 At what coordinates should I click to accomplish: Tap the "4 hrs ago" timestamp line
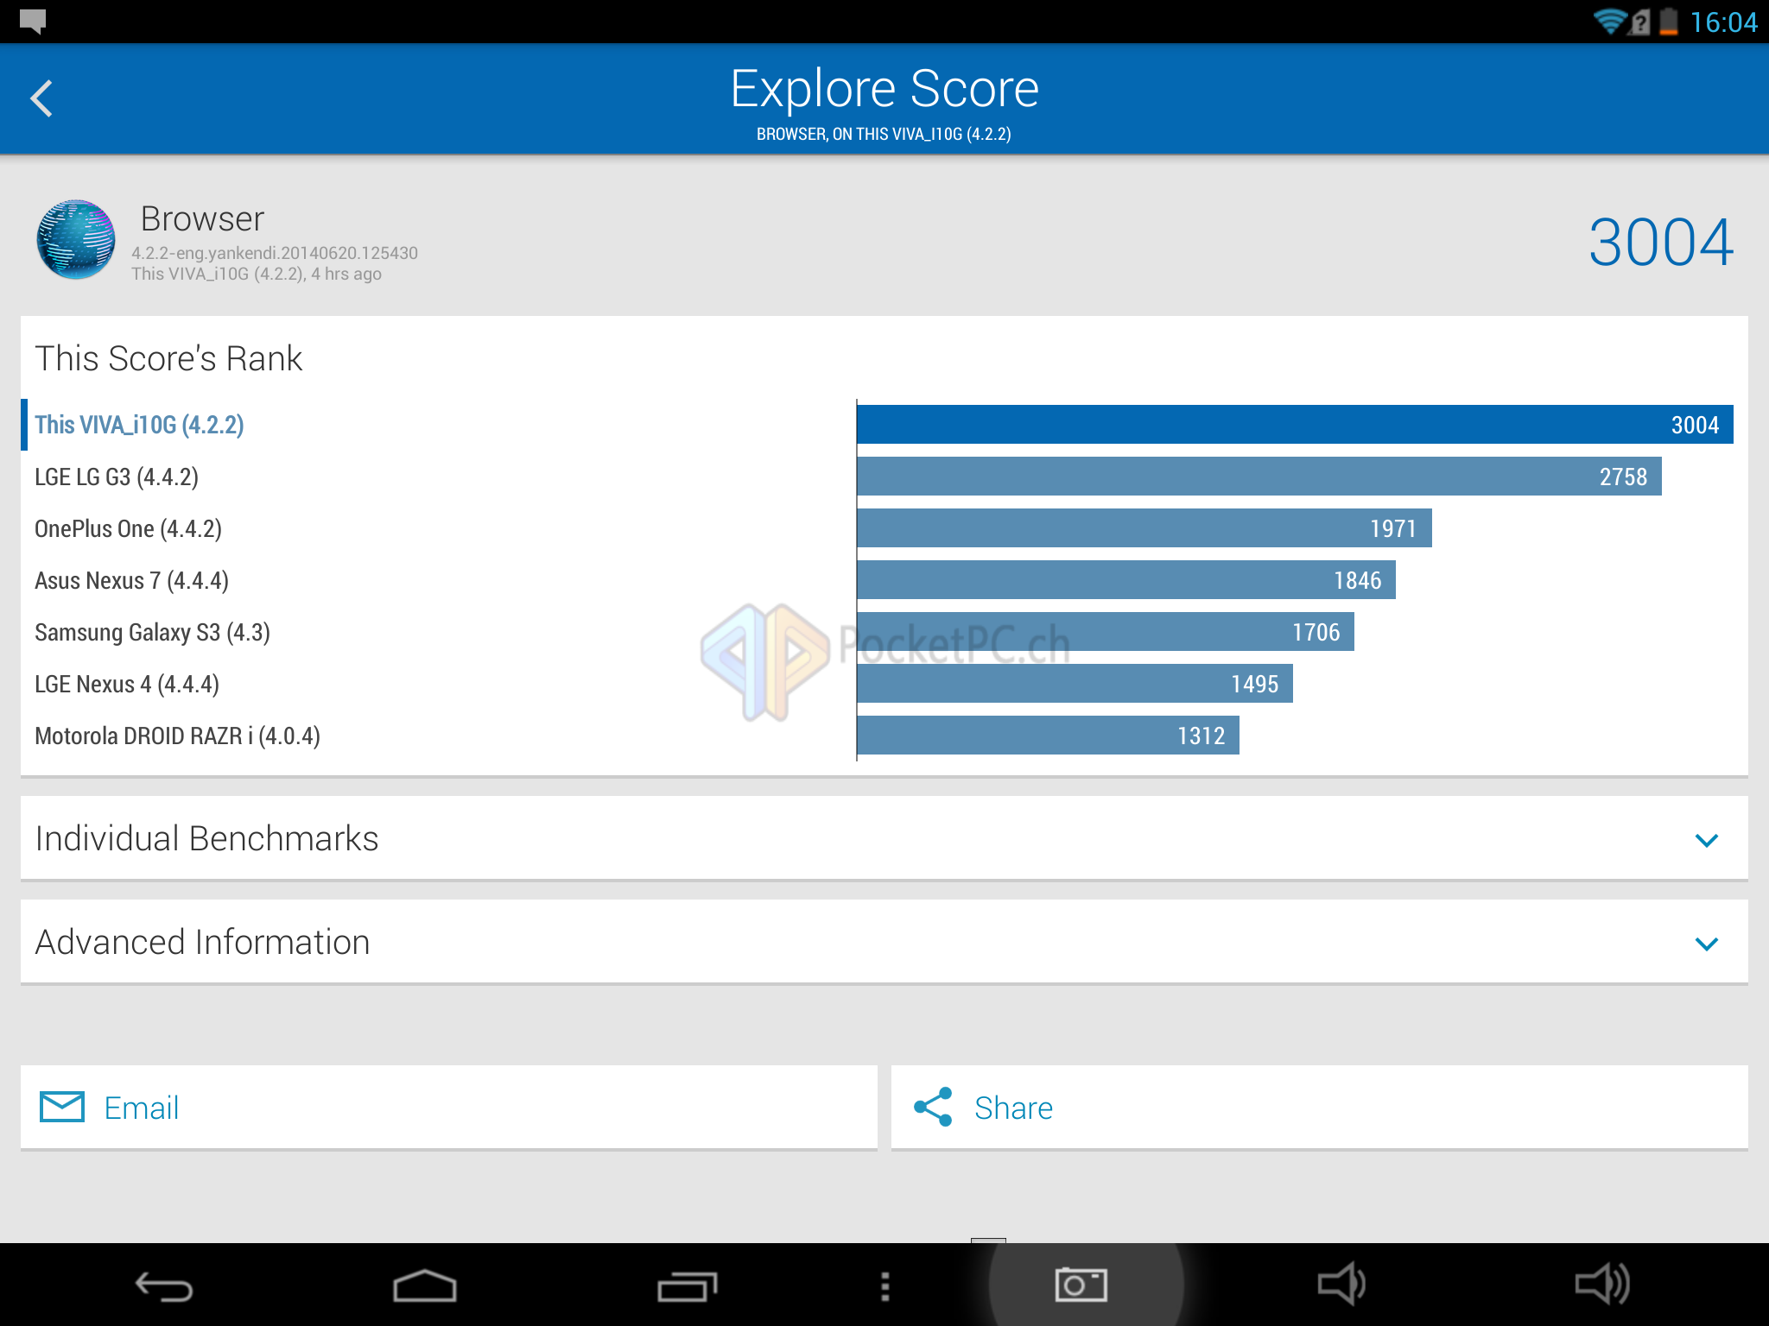point(257,275)
